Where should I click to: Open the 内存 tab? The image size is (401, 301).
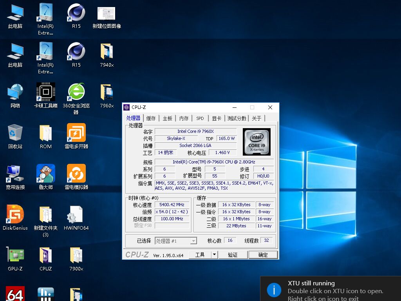[184, 118]
